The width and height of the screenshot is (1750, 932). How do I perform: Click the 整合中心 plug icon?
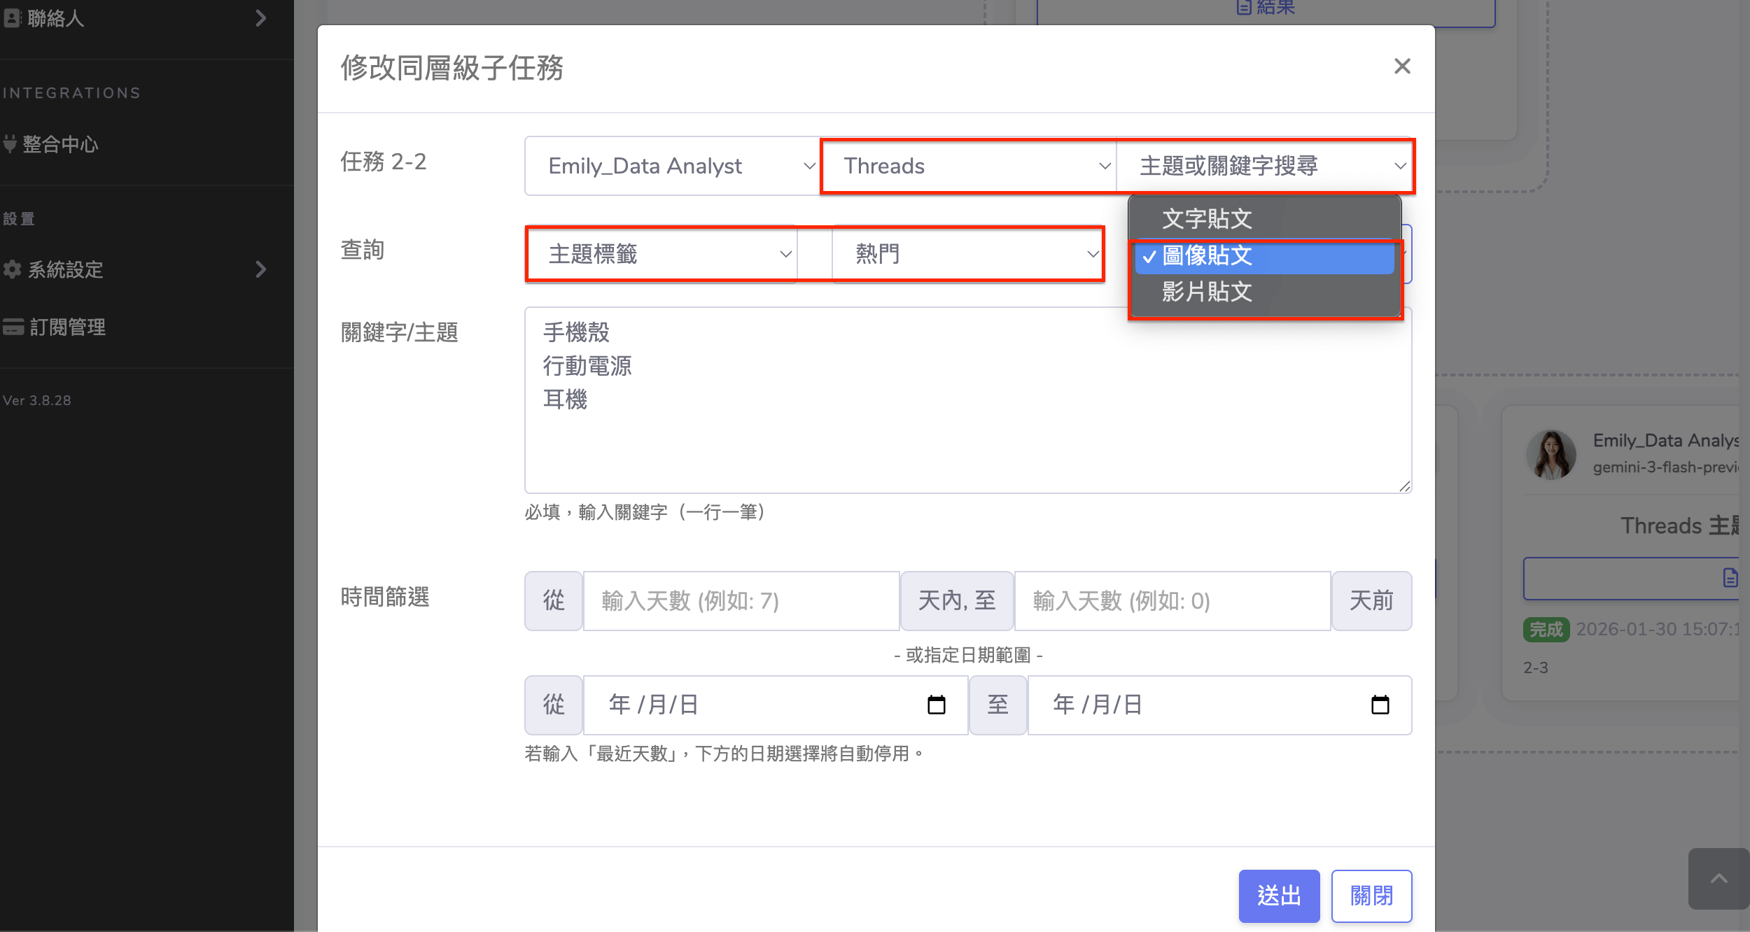point(10,144)
